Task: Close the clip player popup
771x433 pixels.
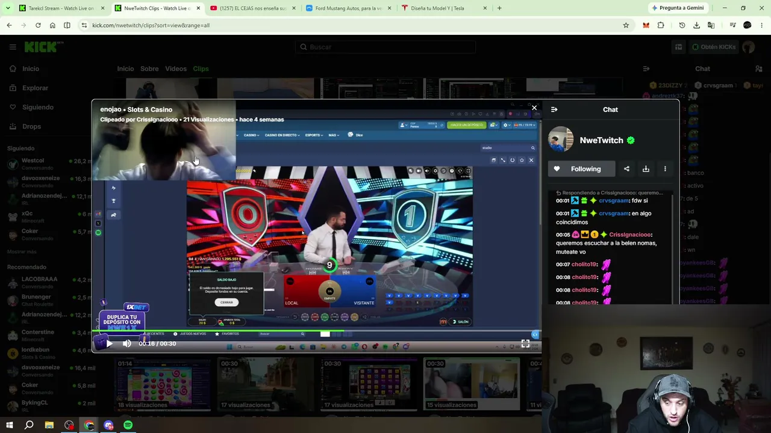Action: click(534, 108)
